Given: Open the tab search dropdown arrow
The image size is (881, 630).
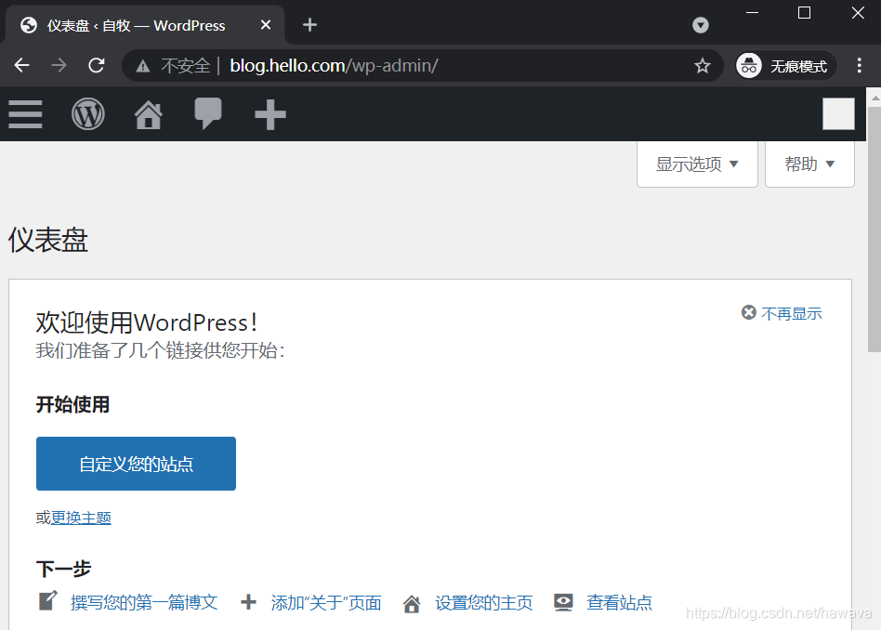Looking at the screenshot, I should (x=701, y=25).
